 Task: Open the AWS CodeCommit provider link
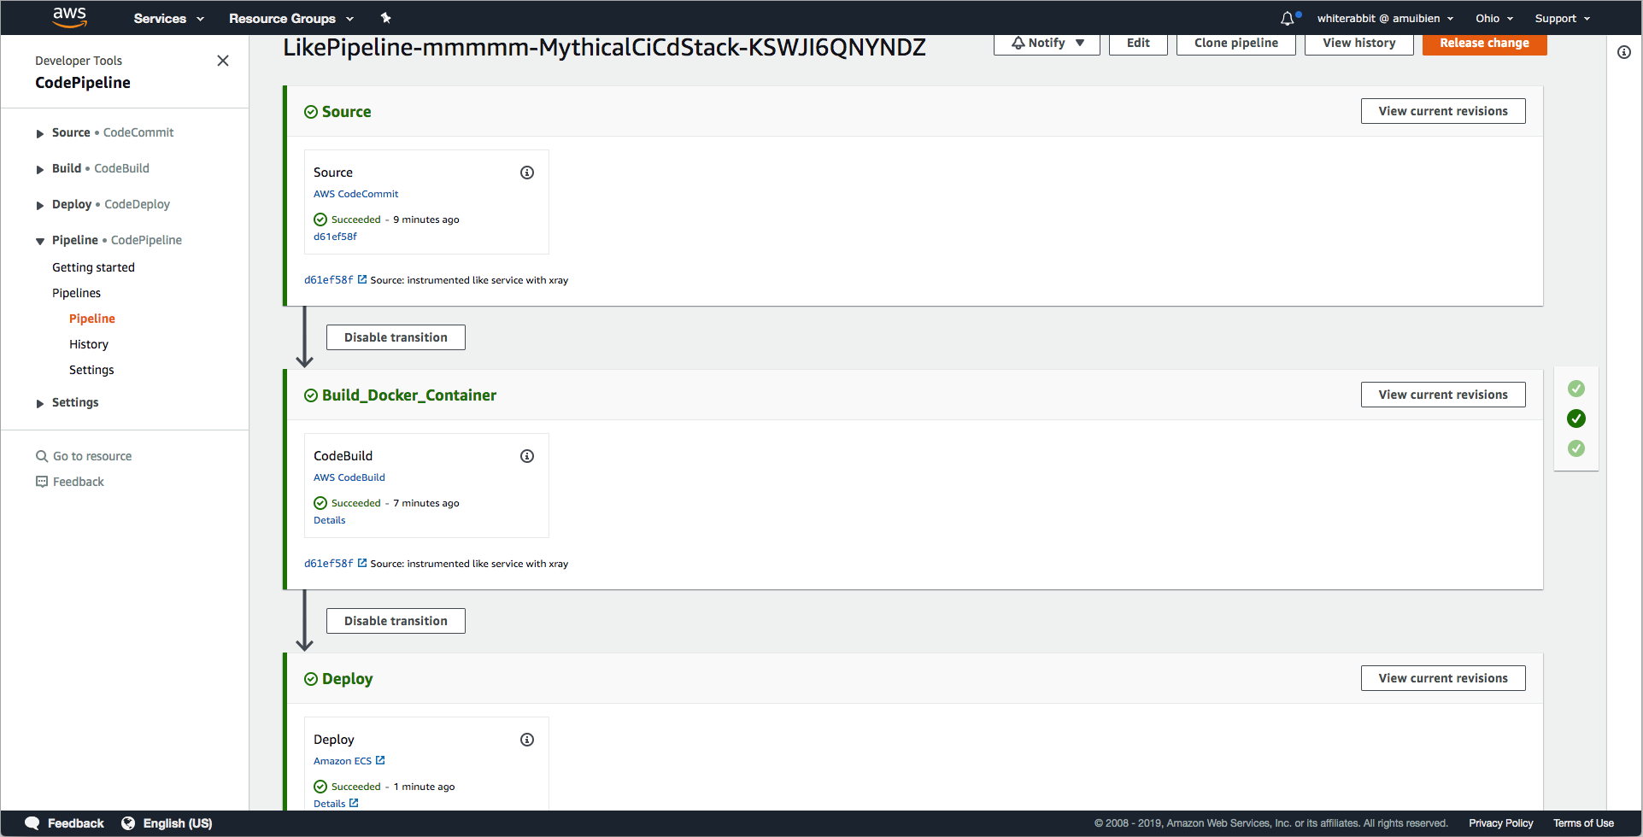pos(355,194)
